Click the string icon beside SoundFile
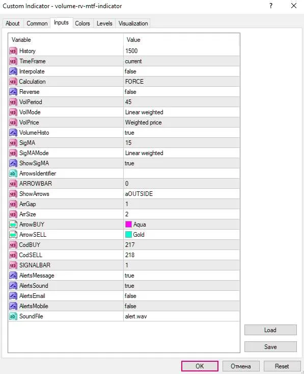Viewport: 304px width, 374px height. (13, 316)
